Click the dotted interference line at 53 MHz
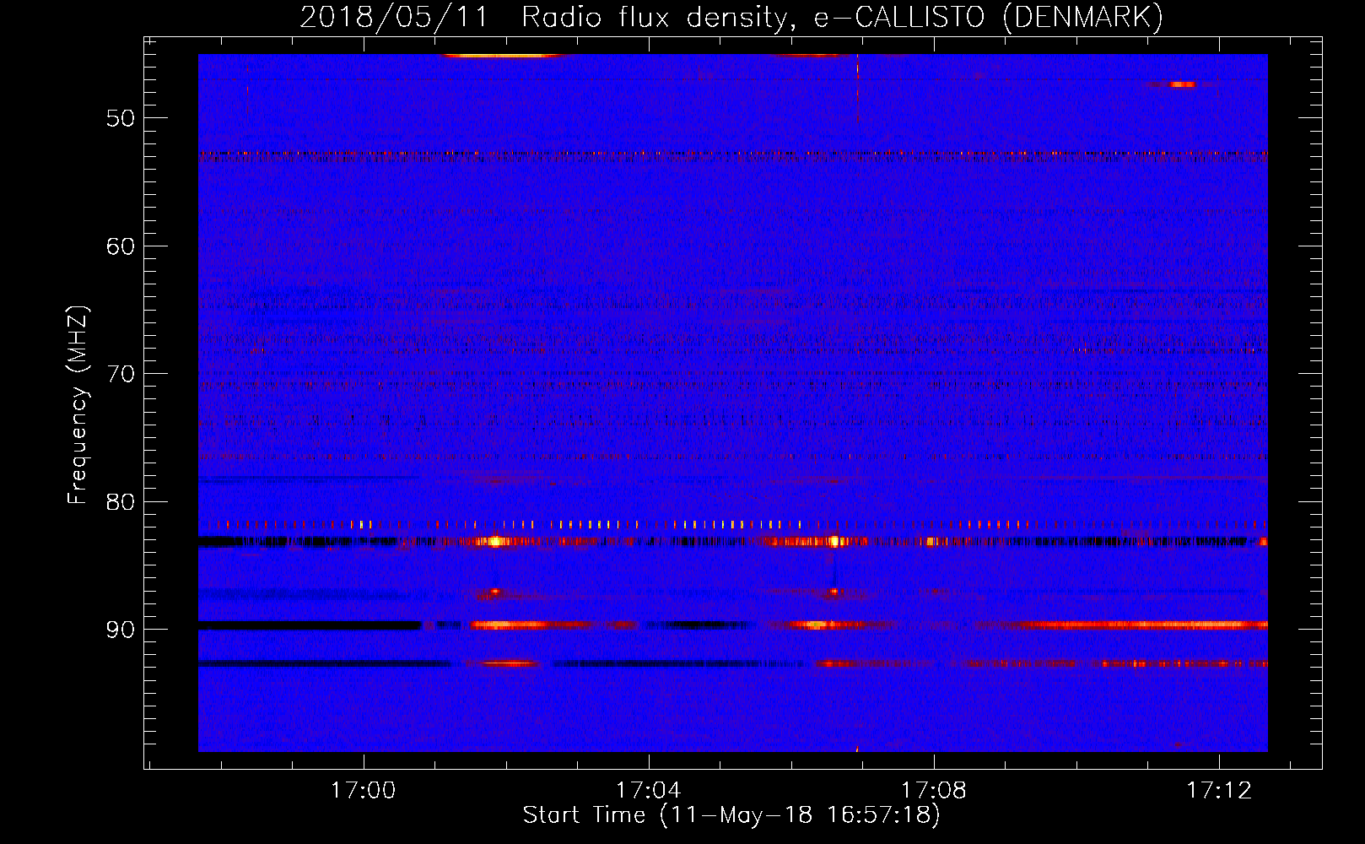The image size is (1365, 844). point(733,154)
